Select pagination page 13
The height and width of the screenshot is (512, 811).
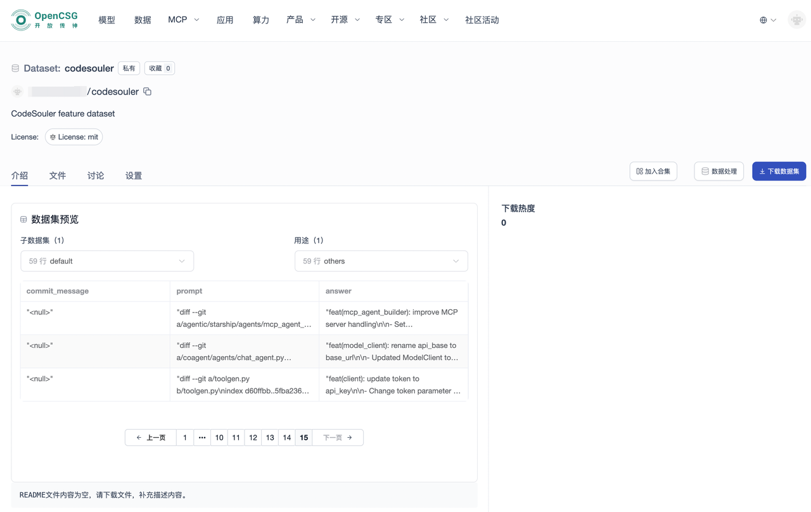[270, 437]
